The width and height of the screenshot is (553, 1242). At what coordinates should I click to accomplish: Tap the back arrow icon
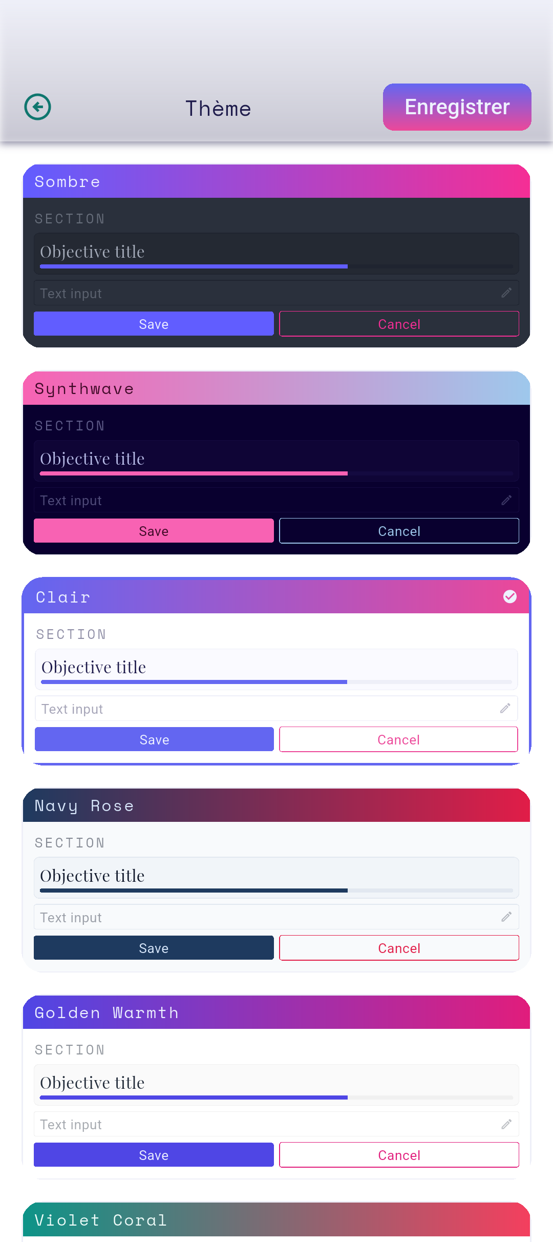(x=37, y=107)
